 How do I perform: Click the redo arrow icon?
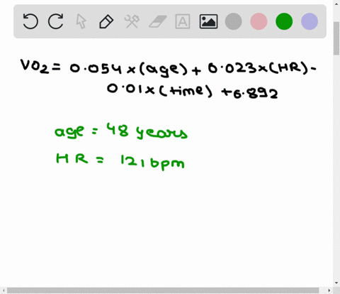[56, 21]
